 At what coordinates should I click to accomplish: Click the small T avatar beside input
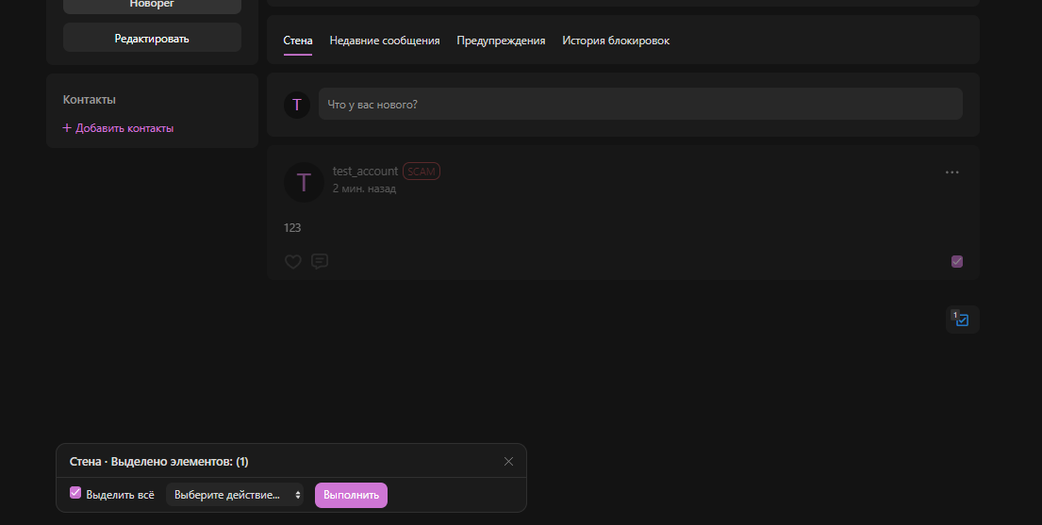[297, 105]
